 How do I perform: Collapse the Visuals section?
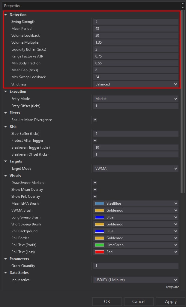(6, 175)
